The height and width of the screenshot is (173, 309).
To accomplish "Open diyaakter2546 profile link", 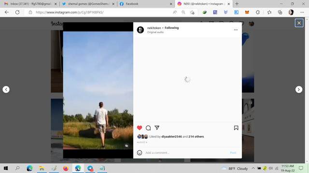I will click(x=171, y=136).
